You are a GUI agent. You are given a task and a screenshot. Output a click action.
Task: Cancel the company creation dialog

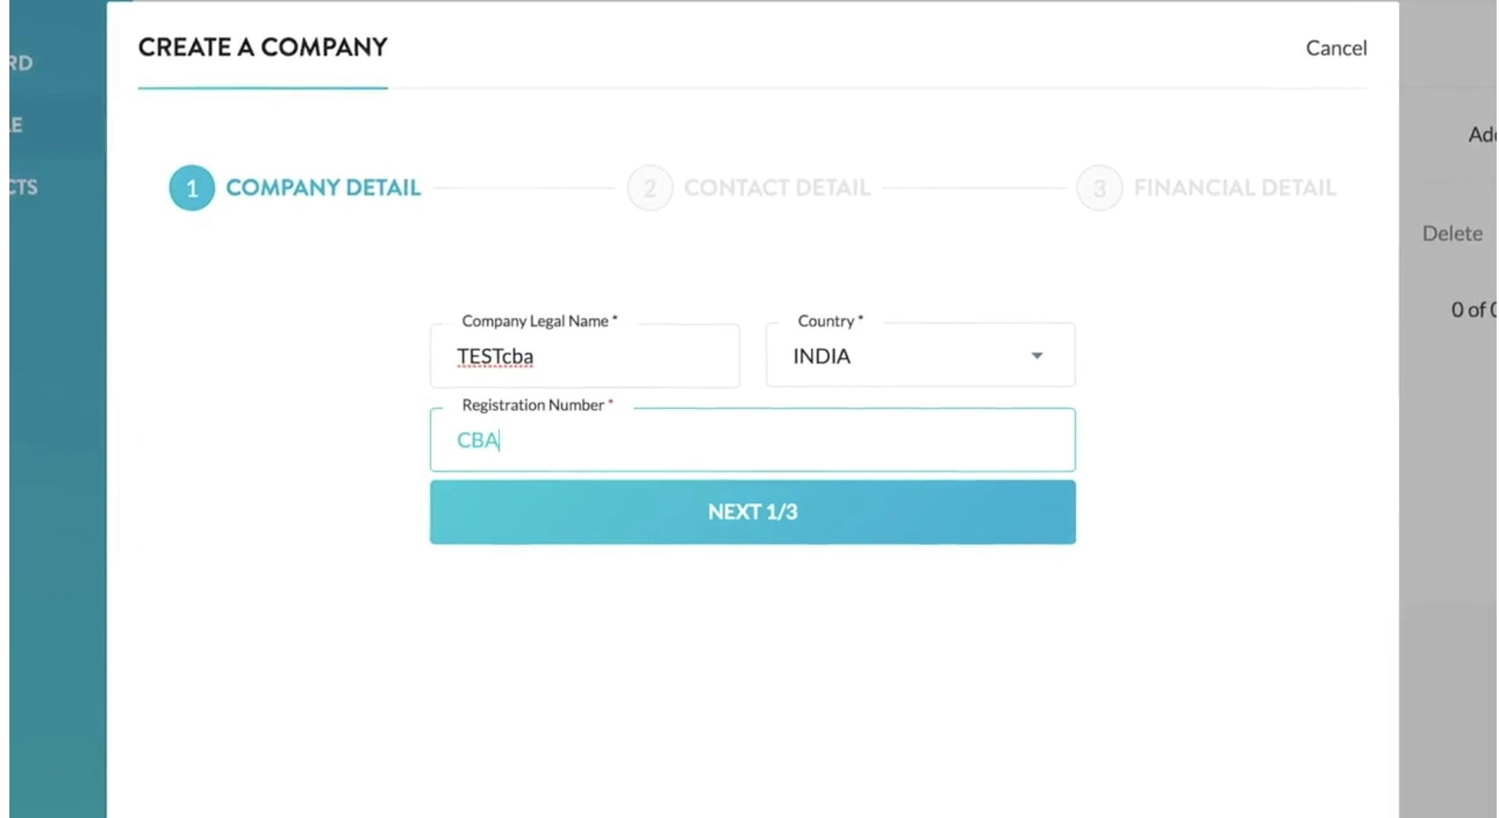1336,48
